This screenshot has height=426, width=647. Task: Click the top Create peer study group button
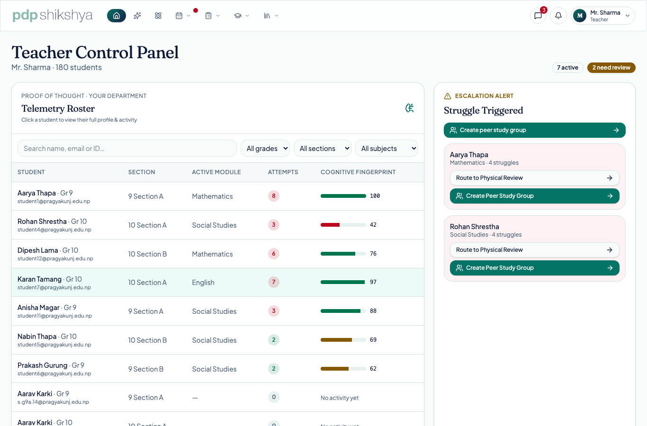535,130
